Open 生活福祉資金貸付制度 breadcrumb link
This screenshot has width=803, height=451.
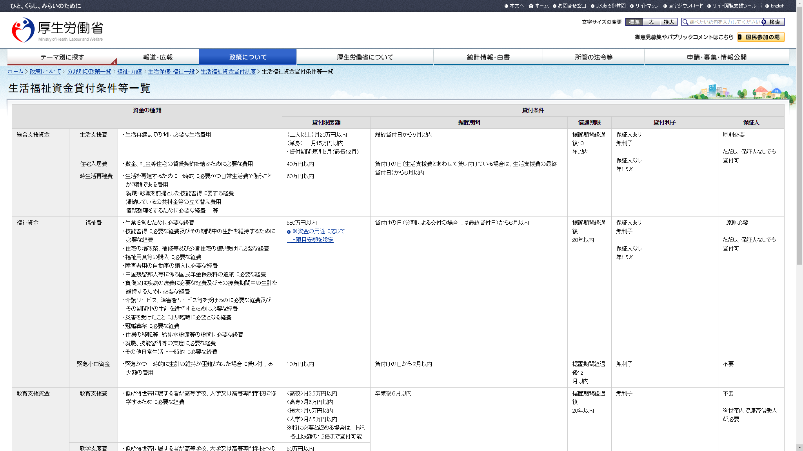(228, 72)
